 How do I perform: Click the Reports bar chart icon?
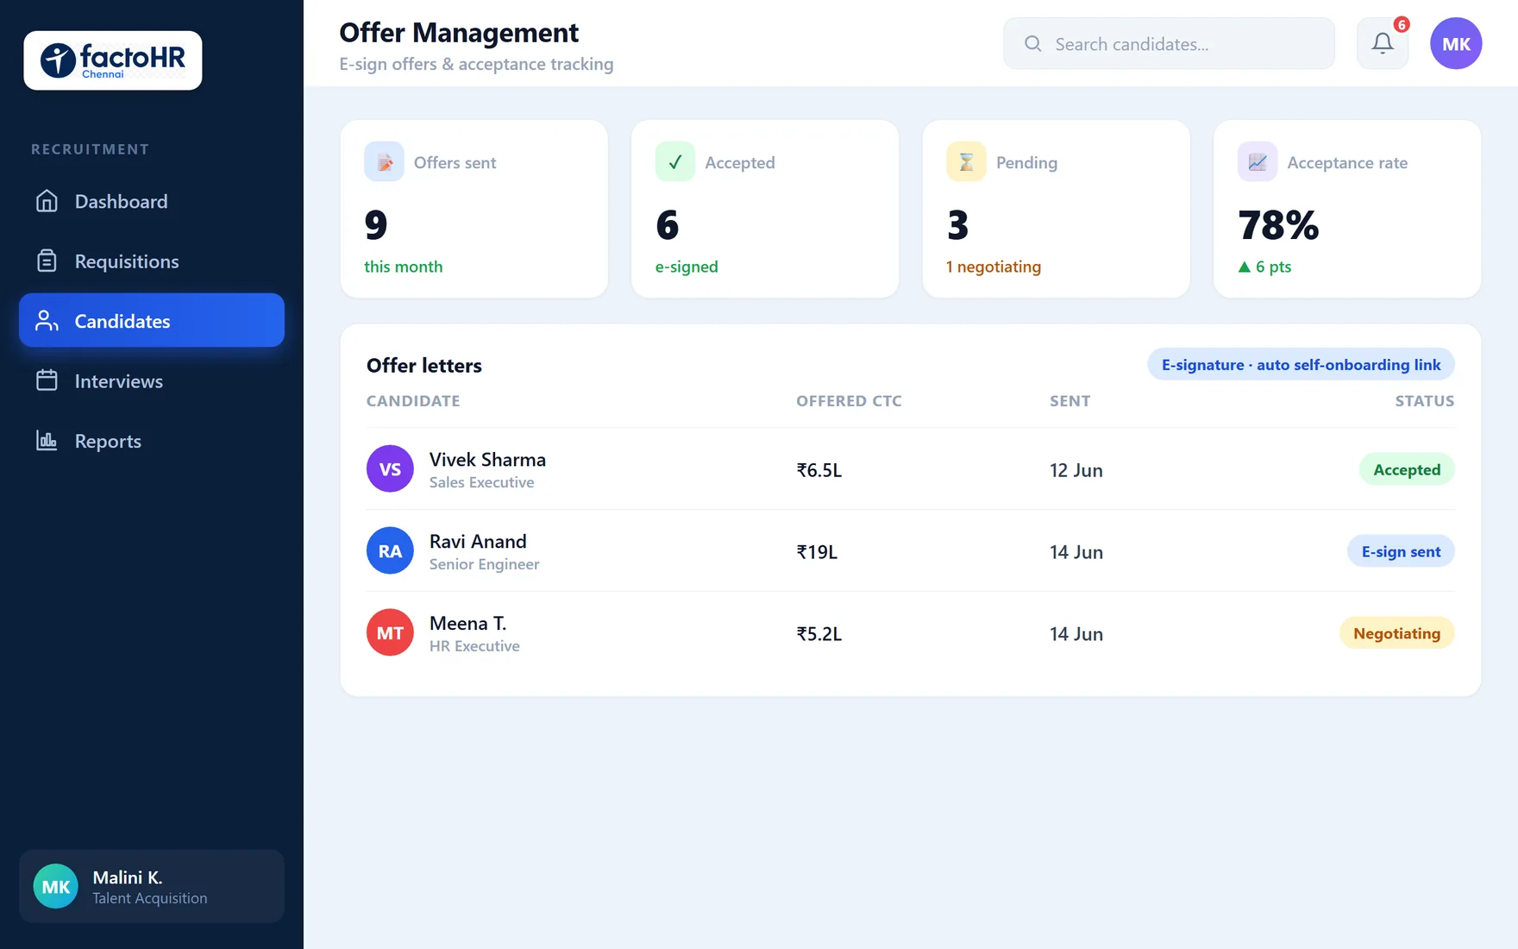pyautogui.click(x=47, y=441)
